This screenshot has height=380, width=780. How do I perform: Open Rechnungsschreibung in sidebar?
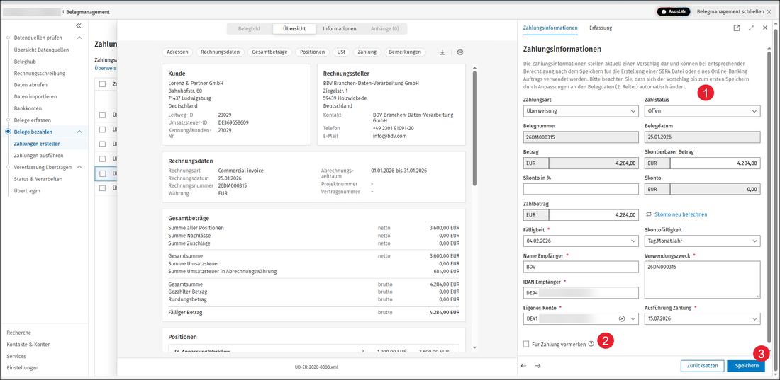[40, 73]
